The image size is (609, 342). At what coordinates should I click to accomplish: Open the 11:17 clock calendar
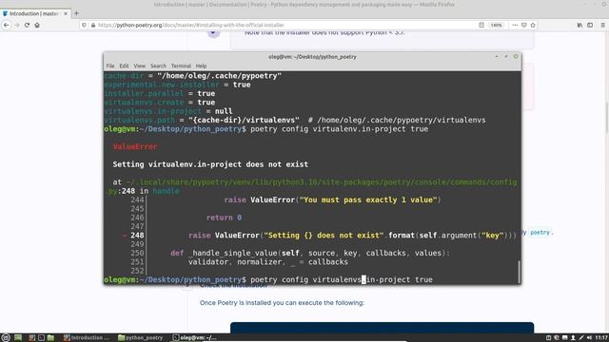601,338
